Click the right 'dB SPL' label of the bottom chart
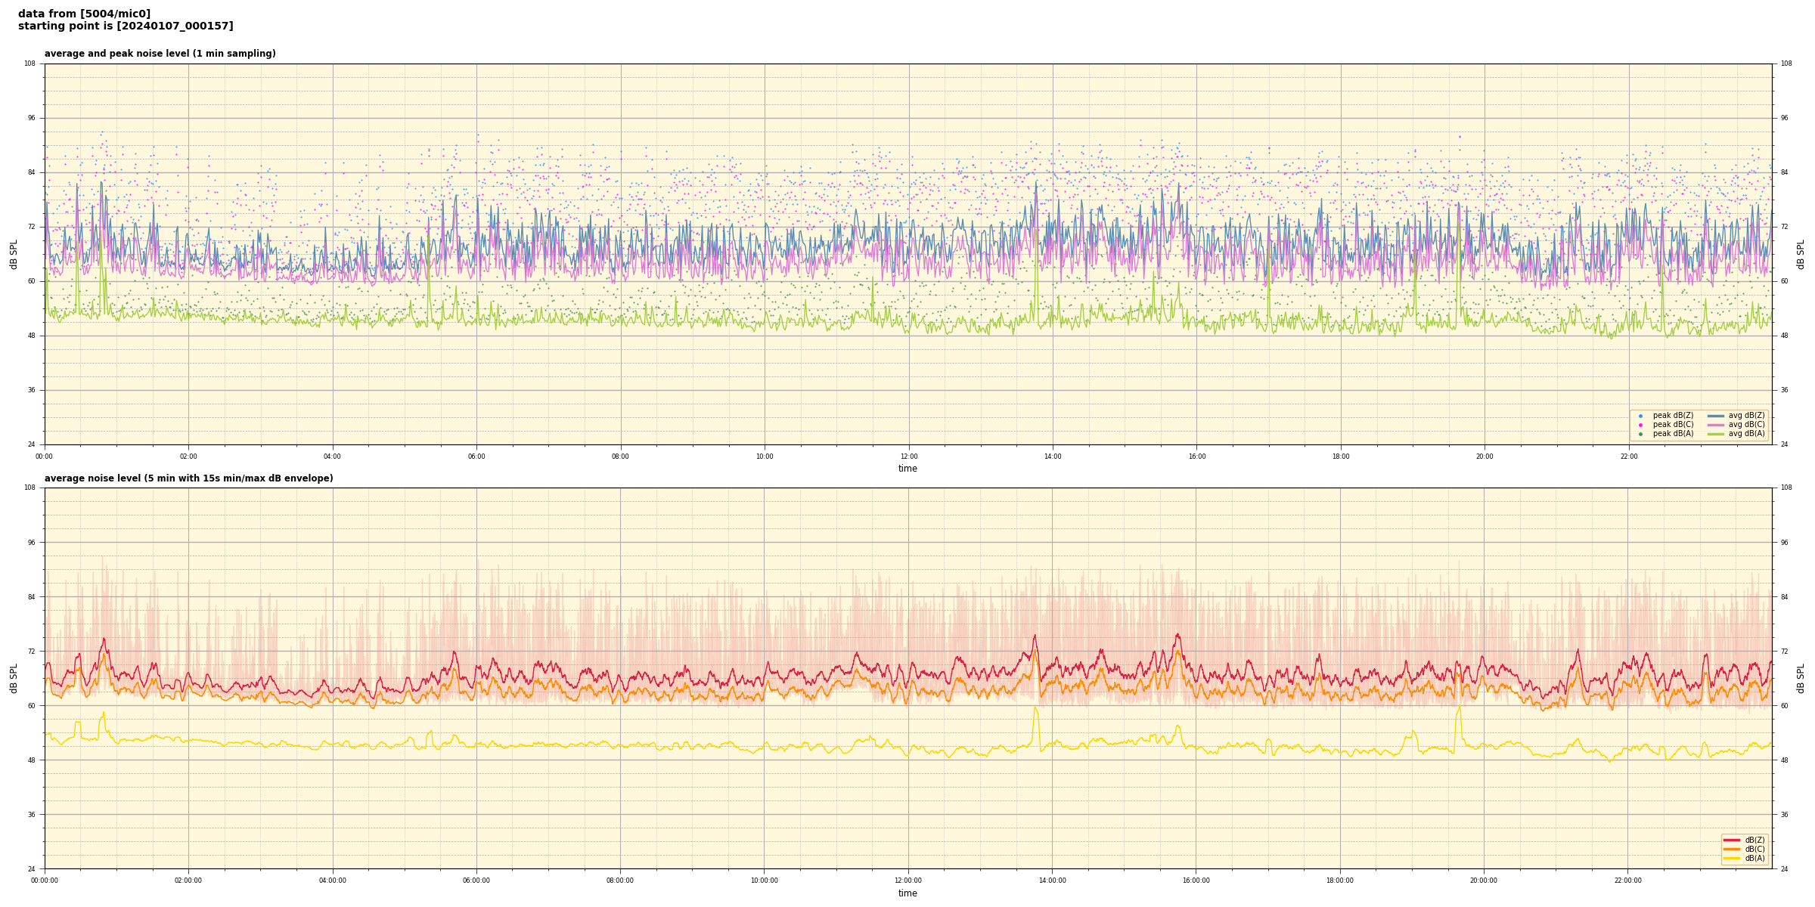The width and height of the screenshot is (1815, 907). coord(1801,678)
